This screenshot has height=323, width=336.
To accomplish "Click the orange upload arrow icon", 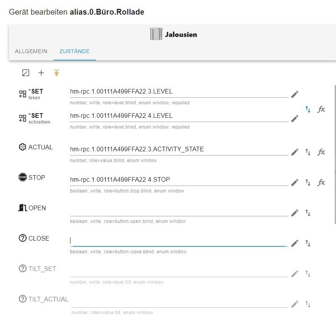I will pos(57,73).
